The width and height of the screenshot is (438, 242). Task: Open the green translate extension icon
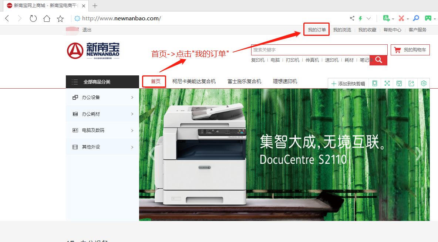coord(386,18)
